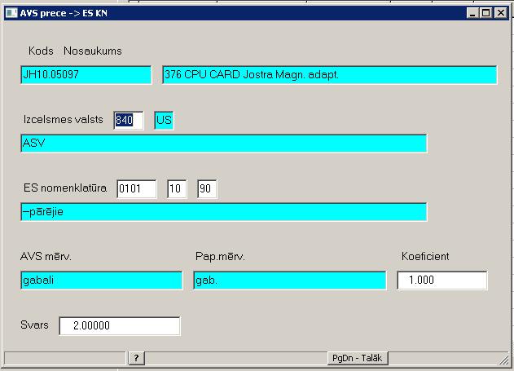Click the ES nomenklatūra label

pos(65,188)
